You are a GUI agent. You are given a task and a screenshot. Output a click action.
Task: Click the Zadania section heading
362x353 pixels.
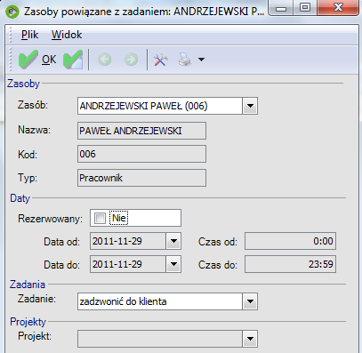[x=28, y=285]
